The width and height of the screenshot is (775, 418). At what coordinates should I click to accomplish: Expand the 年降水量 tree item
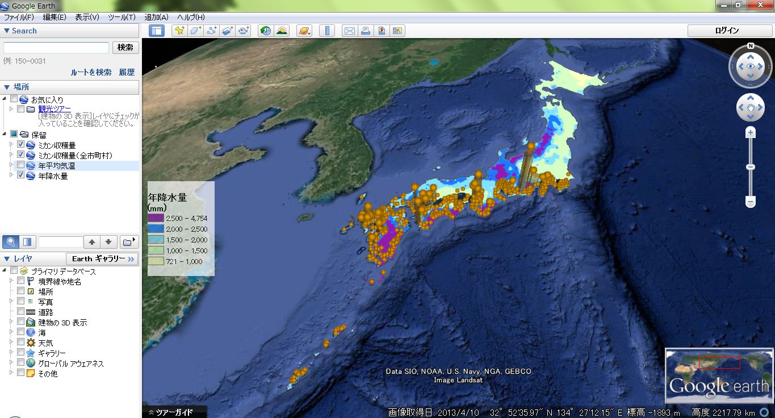pos(11,175)
